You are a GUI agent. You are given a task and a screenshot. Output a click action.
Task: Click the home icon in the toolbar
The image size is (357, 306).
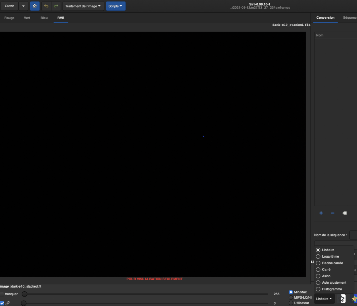tap(35, 6)
